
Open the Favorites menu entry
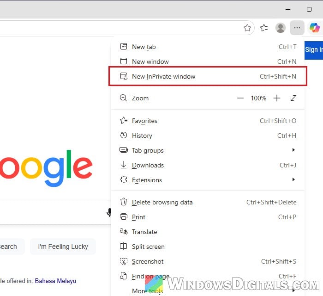pos(208,121)
